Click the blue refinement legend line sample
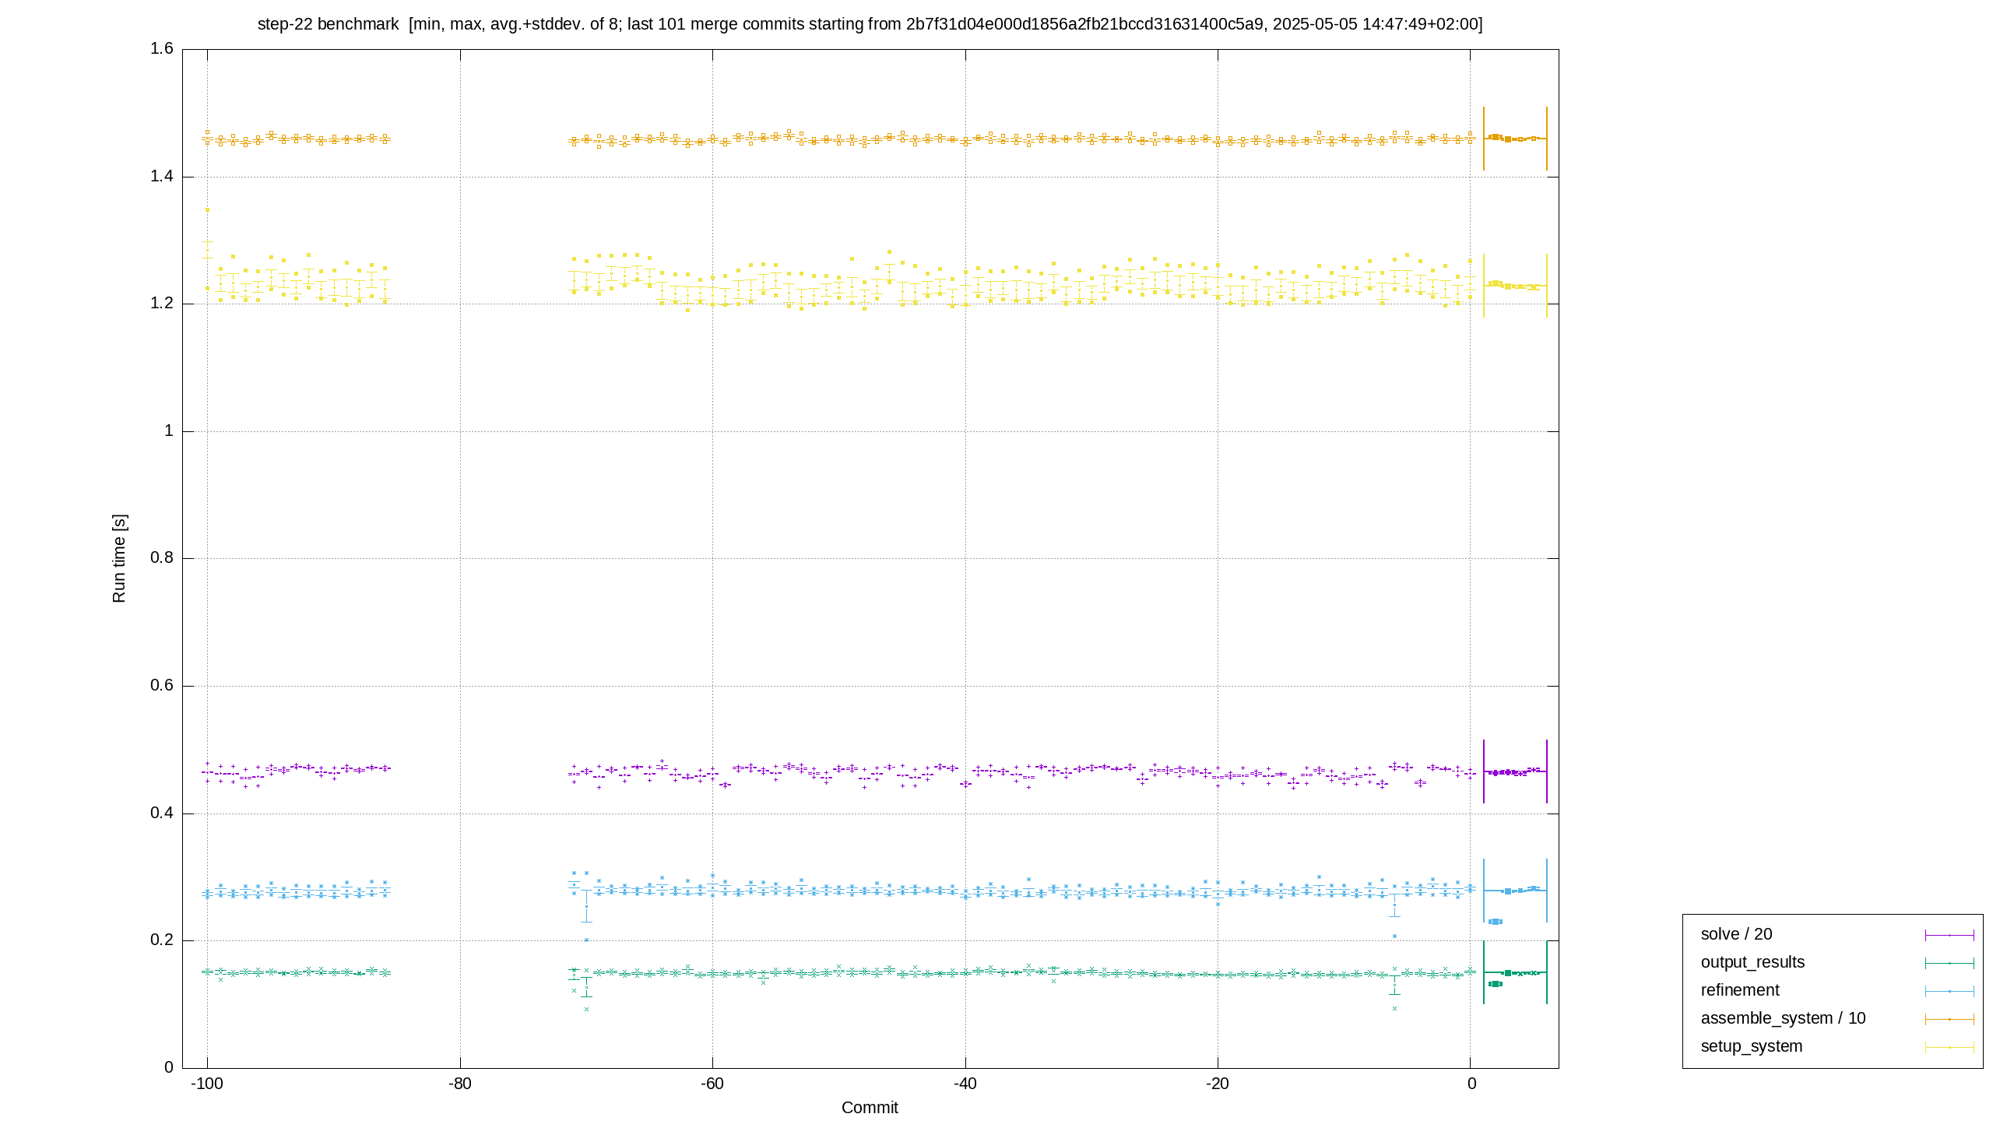 (x=1949, y=991)
